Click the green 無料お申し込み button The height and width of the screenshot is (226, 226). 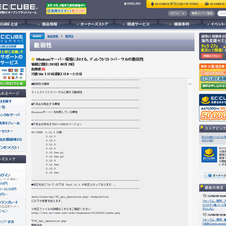(x=214, y=86)
